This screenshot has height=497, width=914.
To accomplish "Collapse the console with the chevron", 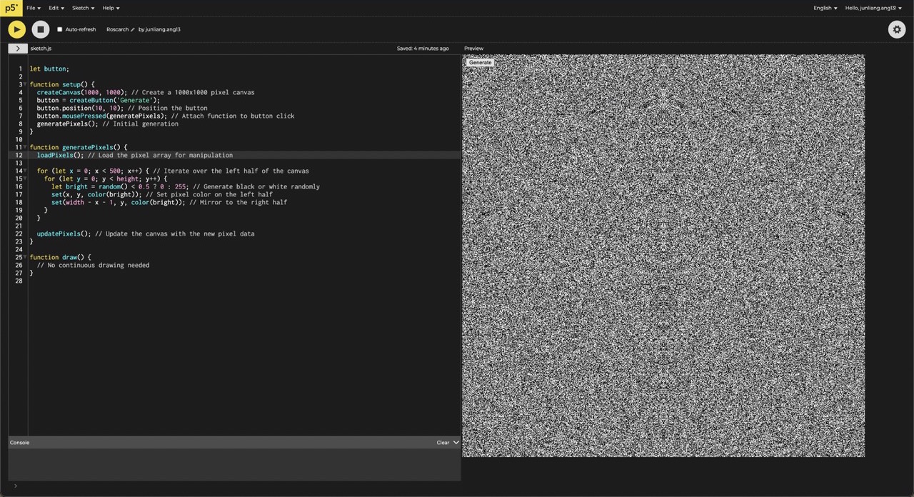I will 456,443.
